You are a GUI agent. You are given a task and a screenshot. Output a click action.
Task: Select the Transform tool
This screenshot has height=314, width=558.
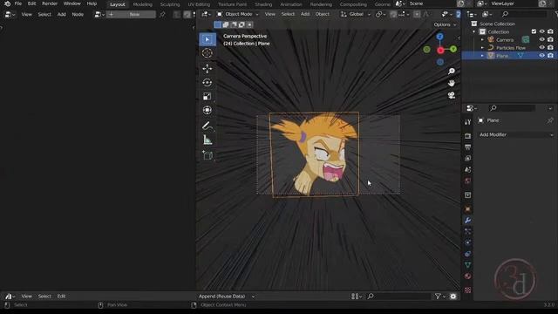pyautogui.click(x=208, y=110)
